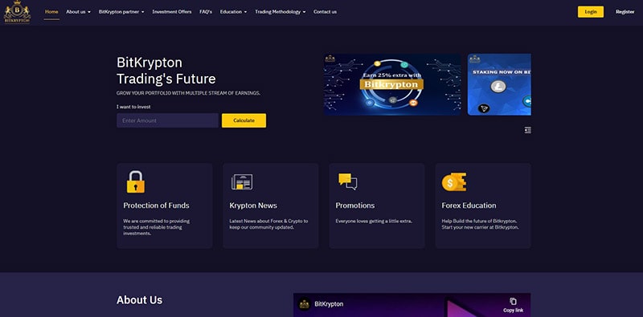643x317 pixels.
Task: Open the Register link
Action: coord(625,12)
